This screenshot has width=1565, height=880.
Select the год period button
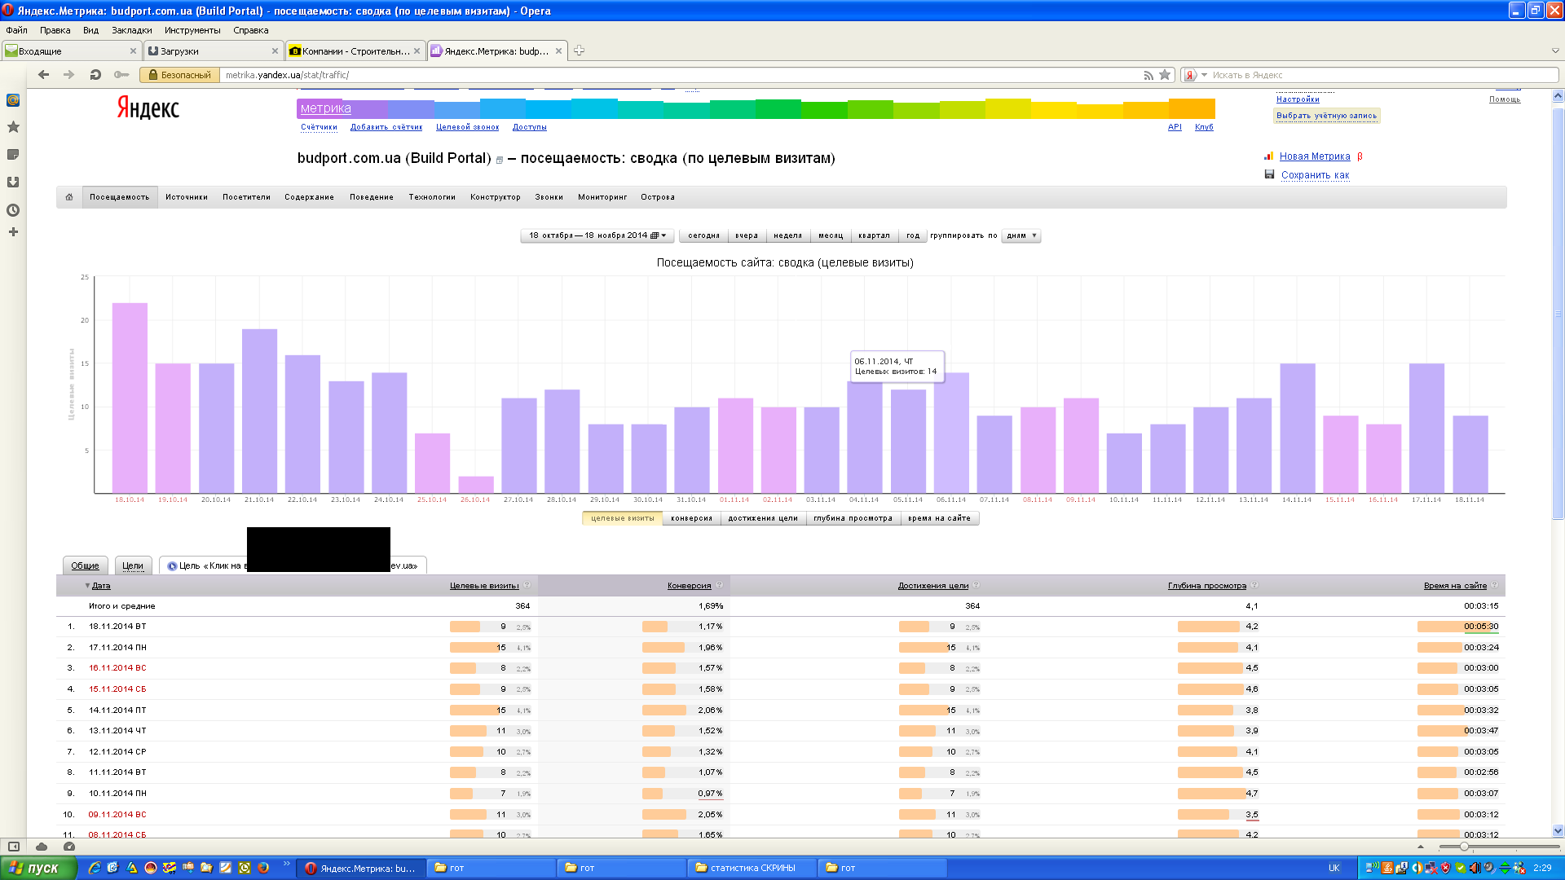[x=913, y=235]
